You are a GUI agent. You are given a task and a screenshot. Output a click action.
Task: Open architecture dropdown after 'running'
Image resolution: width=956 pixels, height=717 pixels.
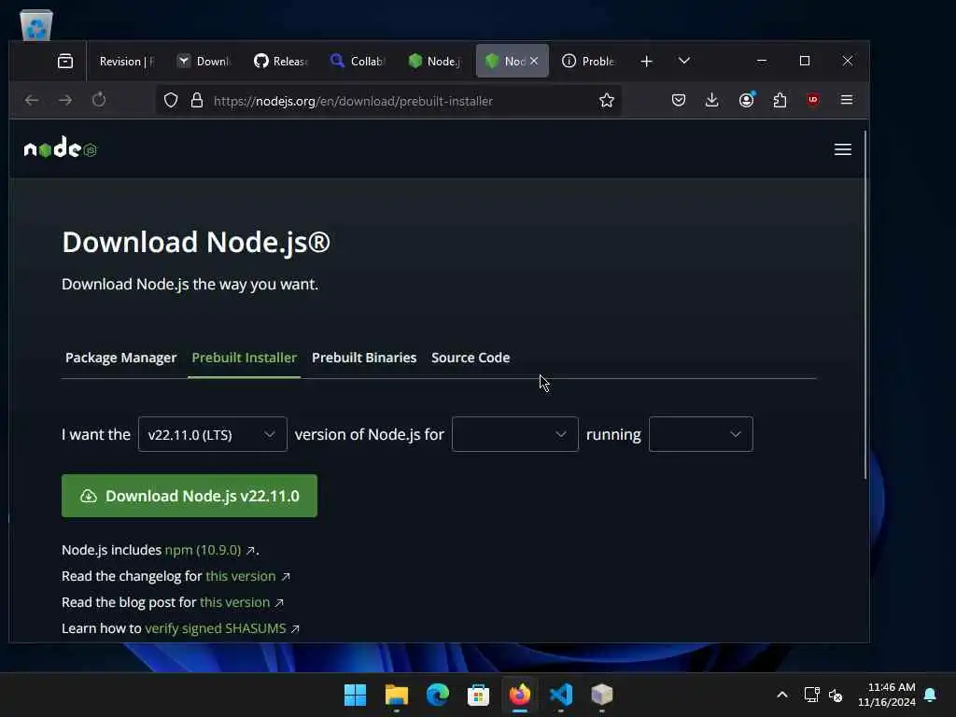700,434
